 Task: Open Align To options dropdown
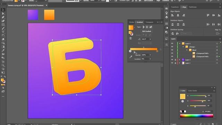click(x=218, y=34)
